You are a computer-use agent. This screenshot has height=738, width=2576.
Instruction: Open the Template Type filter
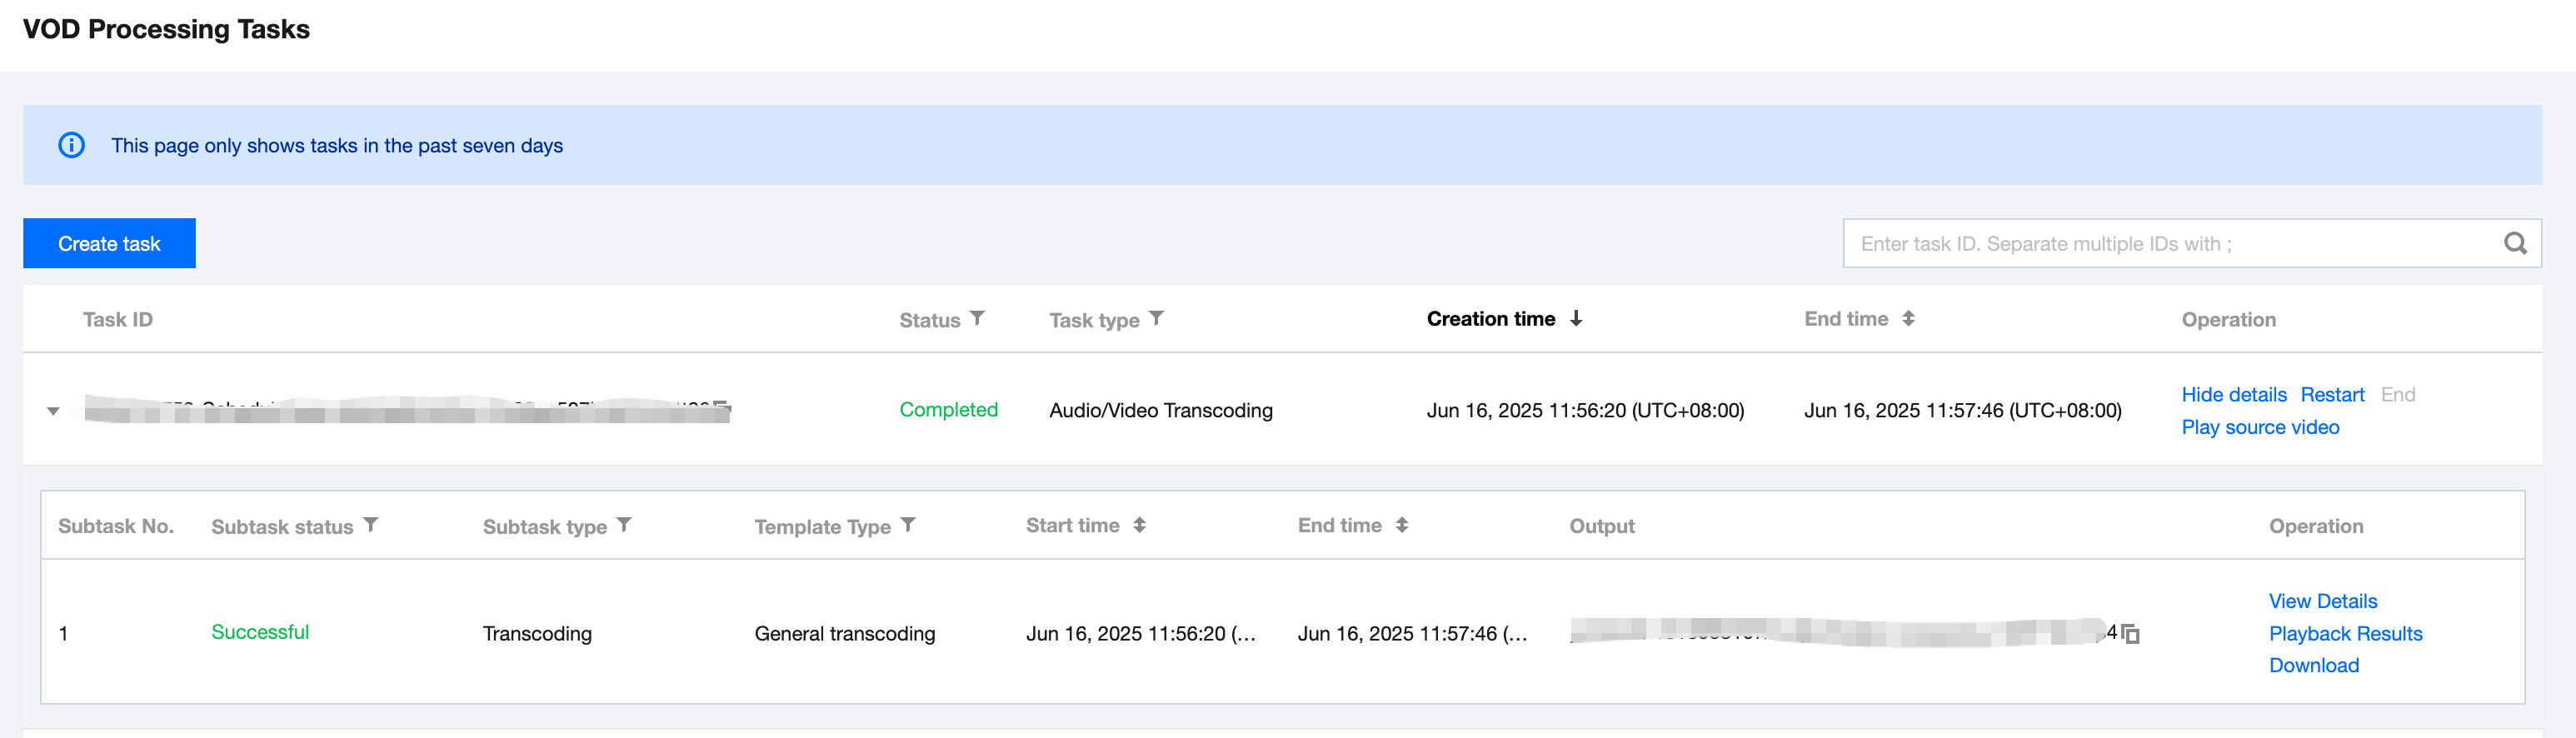pos(908,525)
